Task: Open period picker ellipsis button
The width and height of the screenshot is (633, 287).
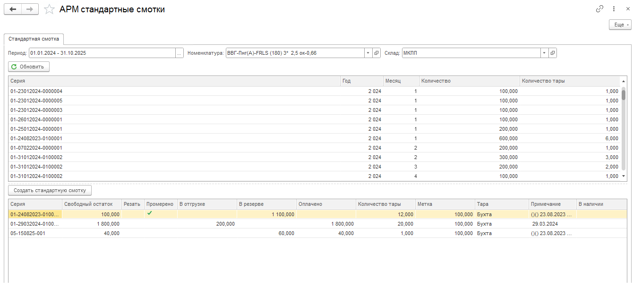Action: tap(179, 53)
